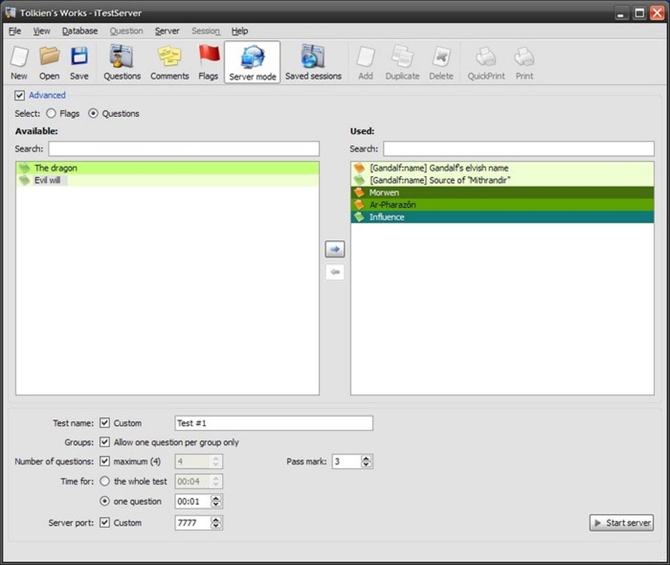Switch to the Questions view icon
The width and height of the screenshot is (670, 565).
pos(122,63)
